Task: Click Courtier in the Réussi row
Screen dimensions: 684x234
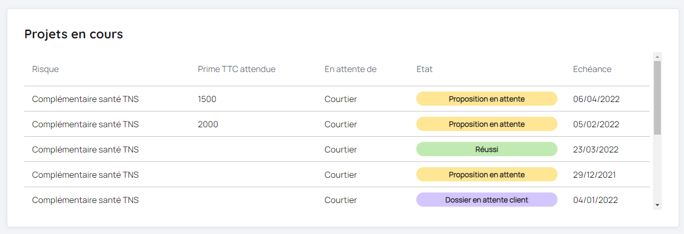Action: tap(340, 149)
